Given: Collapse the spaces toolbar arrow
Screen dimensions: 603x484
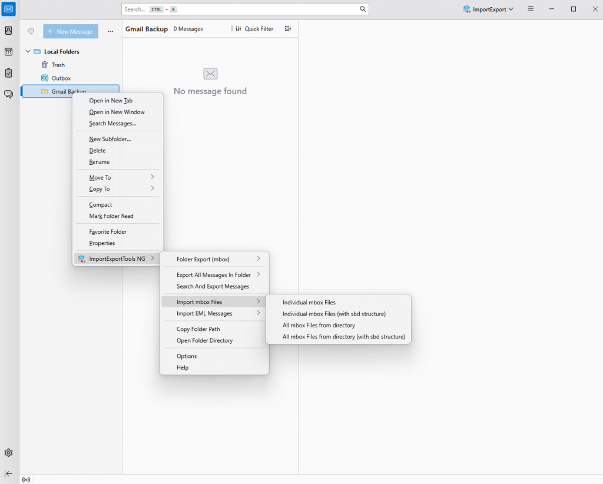Looking at the screenshot, I should pyautogui.click(x=8, y=473).
